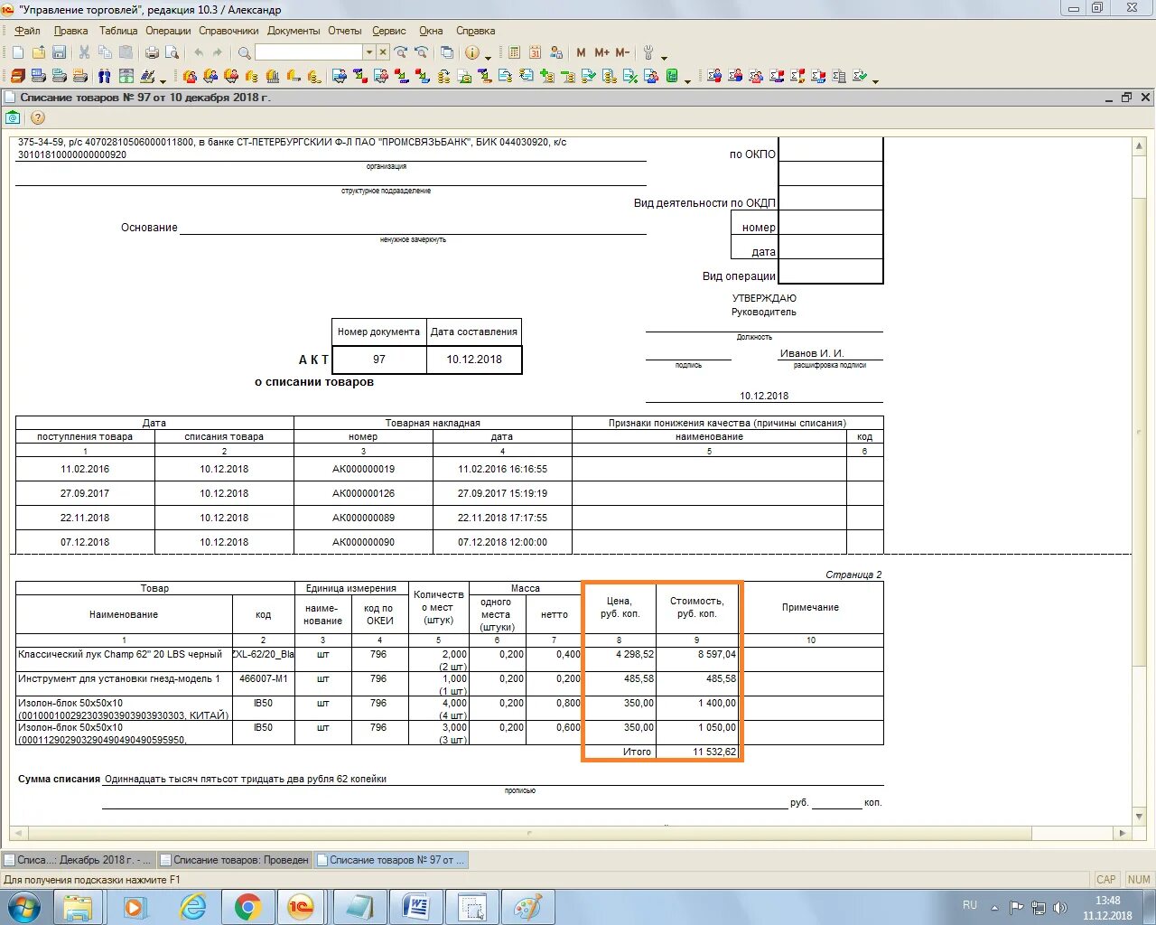Open Windows Start button
This screenshot has height=925, width=1156.
coord(24,907)
